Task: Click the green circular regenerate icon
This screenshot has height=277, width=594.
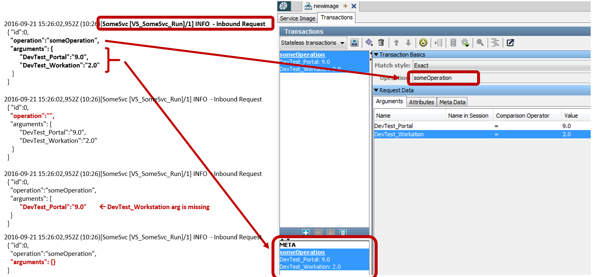Action: click(423, 43)
